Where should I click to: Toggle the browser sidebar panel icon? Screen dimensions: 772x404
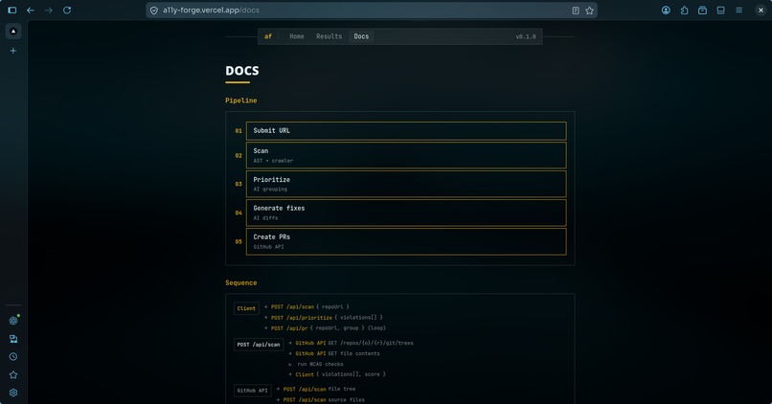[x=12, y=10]
